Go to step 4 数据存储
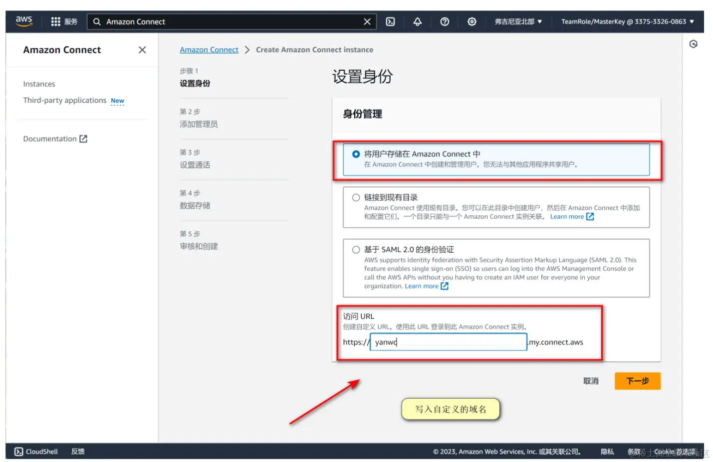Viewport: 713px width, 462px height. click(x=195, y=205)
